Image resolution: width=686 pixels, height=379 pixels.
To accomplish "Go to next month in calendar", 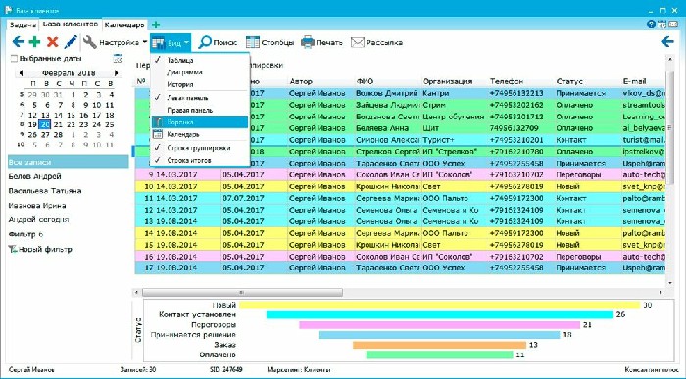I will 116,73.
